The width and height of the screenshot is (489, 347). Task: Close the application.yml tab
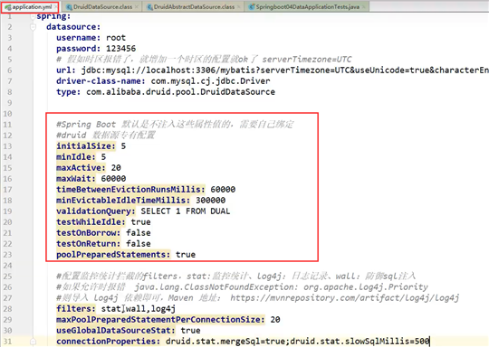point(55,7)
